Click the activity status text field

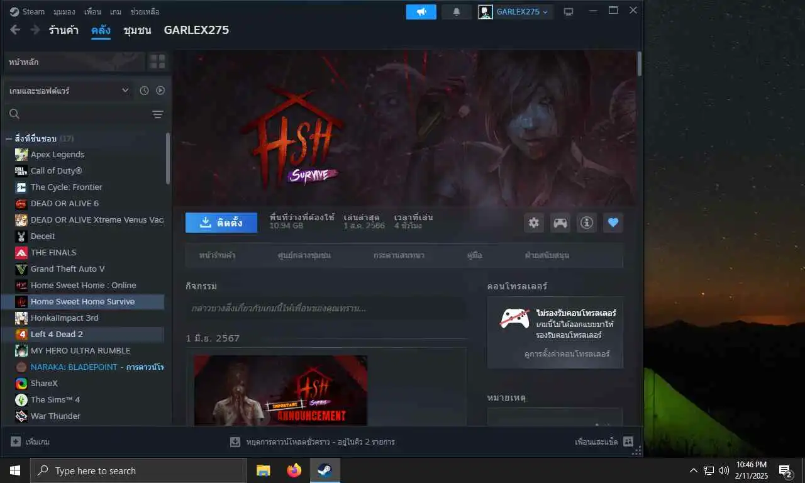pyautogui.click(x=326, y=309)
